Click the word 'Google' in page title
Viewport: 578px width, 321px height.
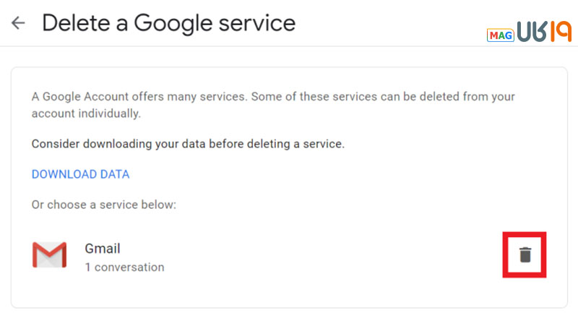(x=173, y=24)
